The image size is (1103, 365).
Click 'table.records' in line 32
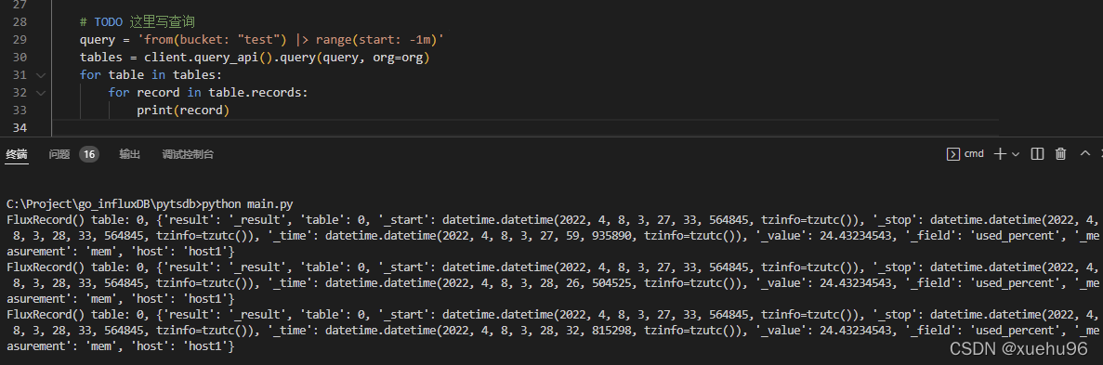point(255,93)
